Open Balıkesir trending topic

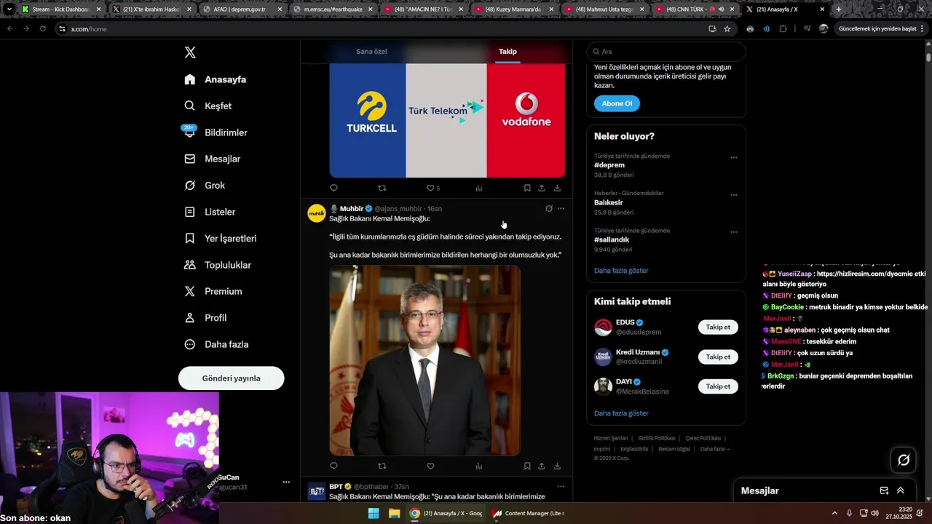(609, 202)
